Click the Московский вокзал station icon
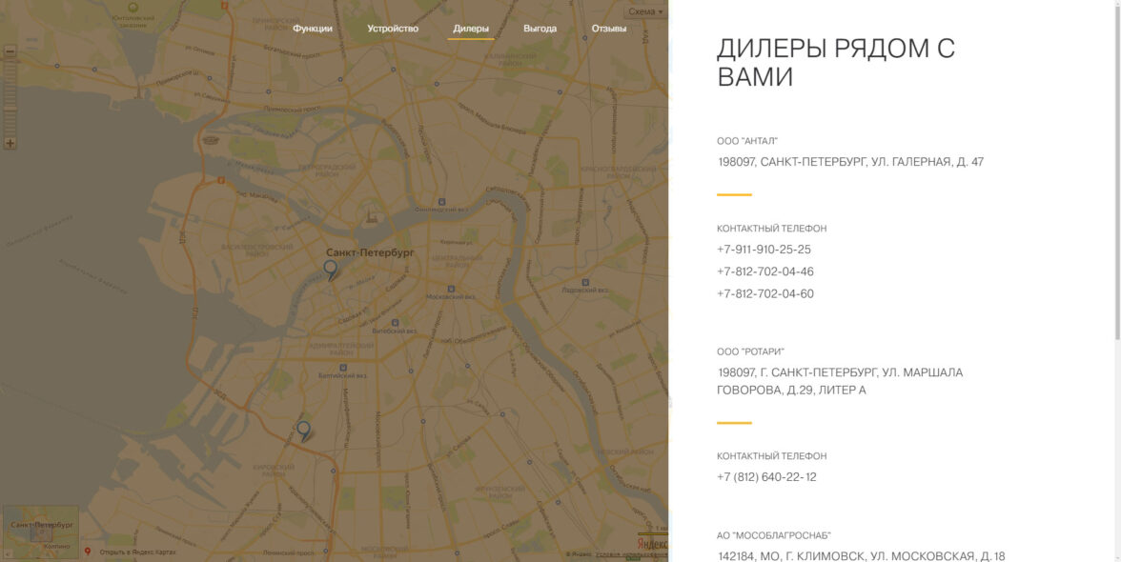Image resolution: width=1121 pixels, height=562 pixels. click(451, 288)
